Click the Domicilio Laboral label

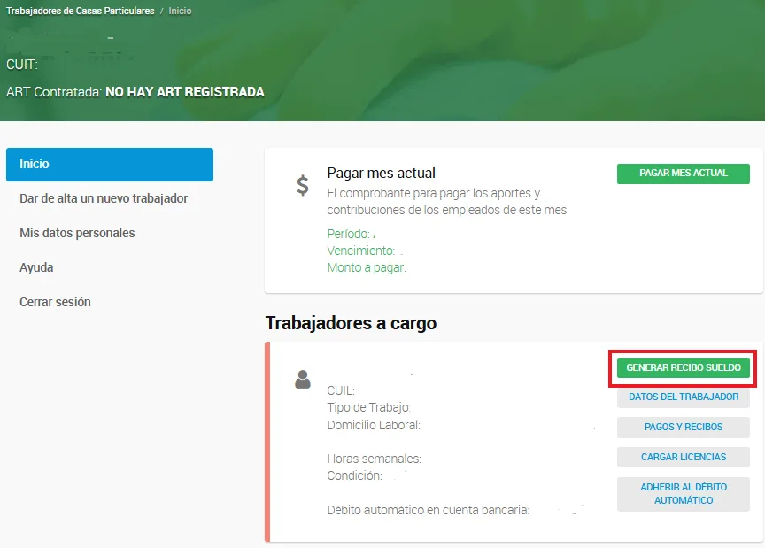374,425
